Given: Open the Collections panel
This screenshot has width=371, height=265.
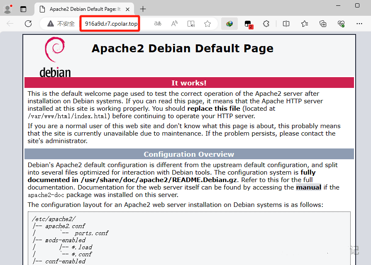Looking at the screenshot, I should coord(323,24).
